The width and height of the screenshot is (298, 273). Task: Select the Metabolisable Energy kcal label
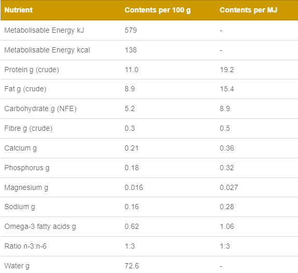coord(47,50)
